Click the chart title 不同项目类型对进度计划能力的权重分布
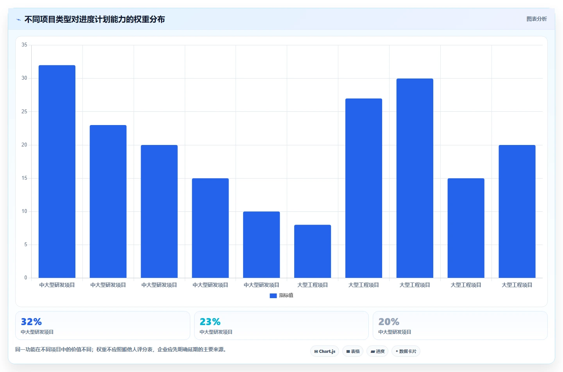Image resolution: width=563 pixels, height=372 pixels. pyautogui.click(x=95, y=20)
